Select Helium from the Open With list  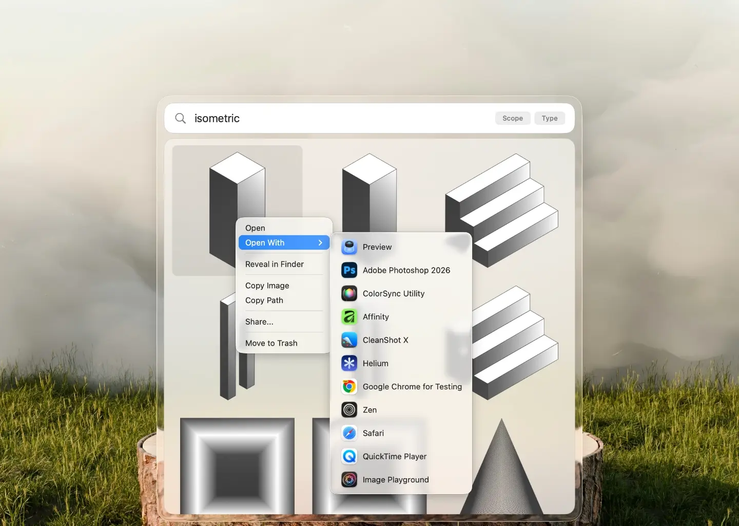click(376, 363)
